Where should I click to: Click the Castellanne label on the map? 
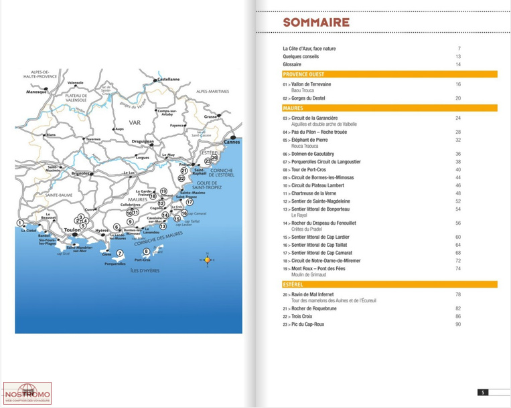coord(169,80)
